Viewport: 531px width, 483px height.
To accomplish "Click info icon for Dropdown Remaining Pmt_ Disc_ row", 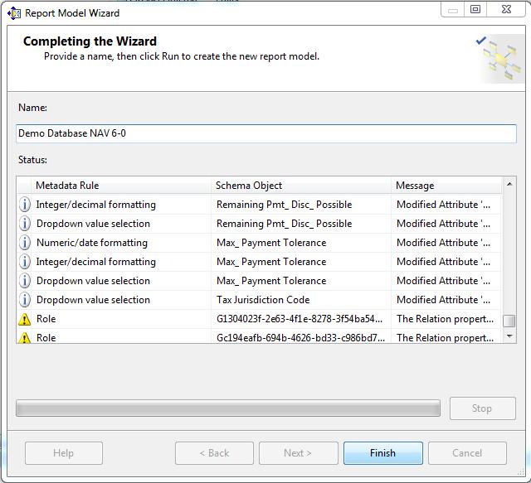I will [x=24, y=224].
